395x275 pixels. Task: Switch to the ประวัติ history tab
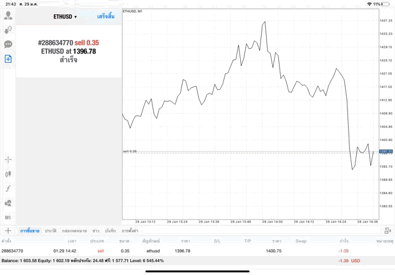point(51,231)
